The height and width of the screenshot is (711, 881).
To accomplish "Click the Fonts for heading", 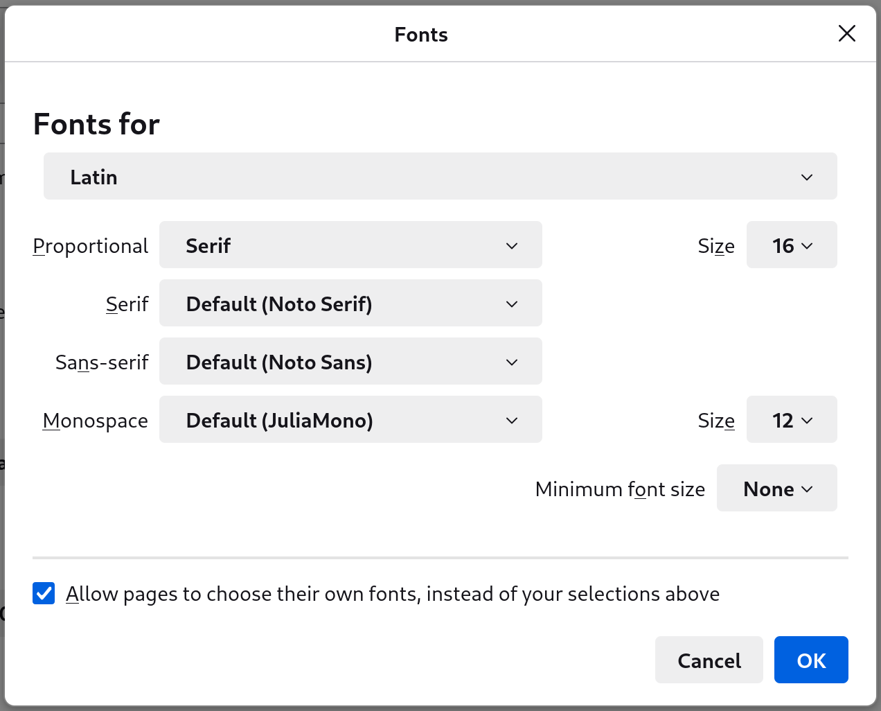I will click(x=96, y=124).
